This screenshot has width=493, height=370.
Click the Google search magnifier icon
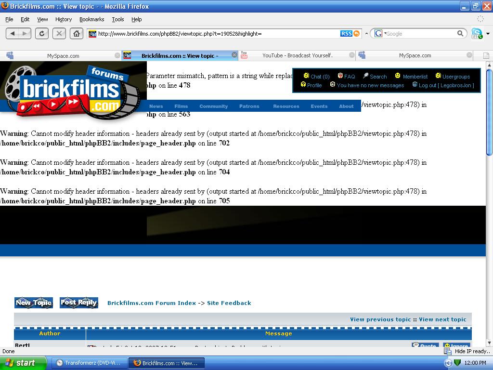pos(460,33)
